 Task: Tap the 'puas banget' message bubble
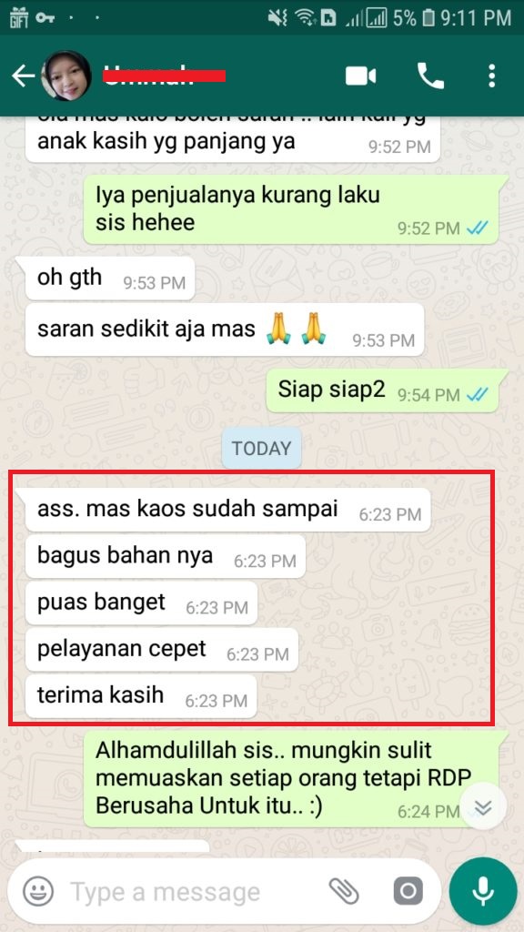point(141,603)
